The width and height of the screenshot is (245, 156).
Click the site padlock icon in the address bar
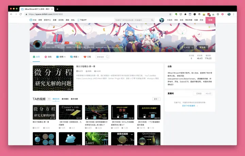pos(26,14)
